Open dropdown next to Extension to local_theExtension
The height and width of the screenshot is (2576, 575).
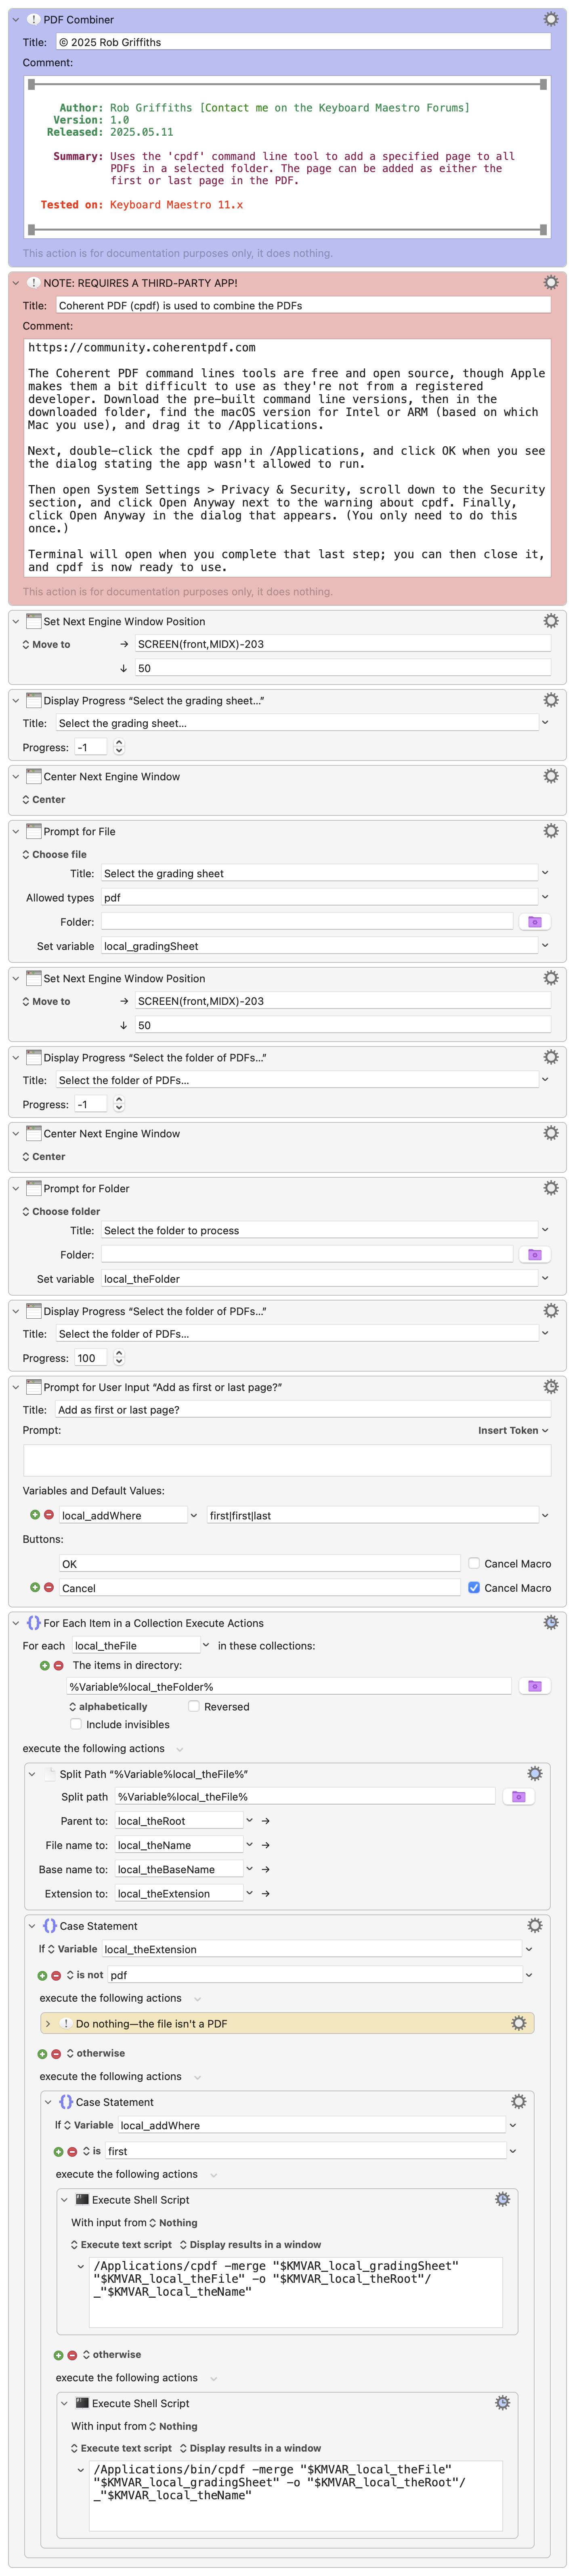[x=250, y=1893]
